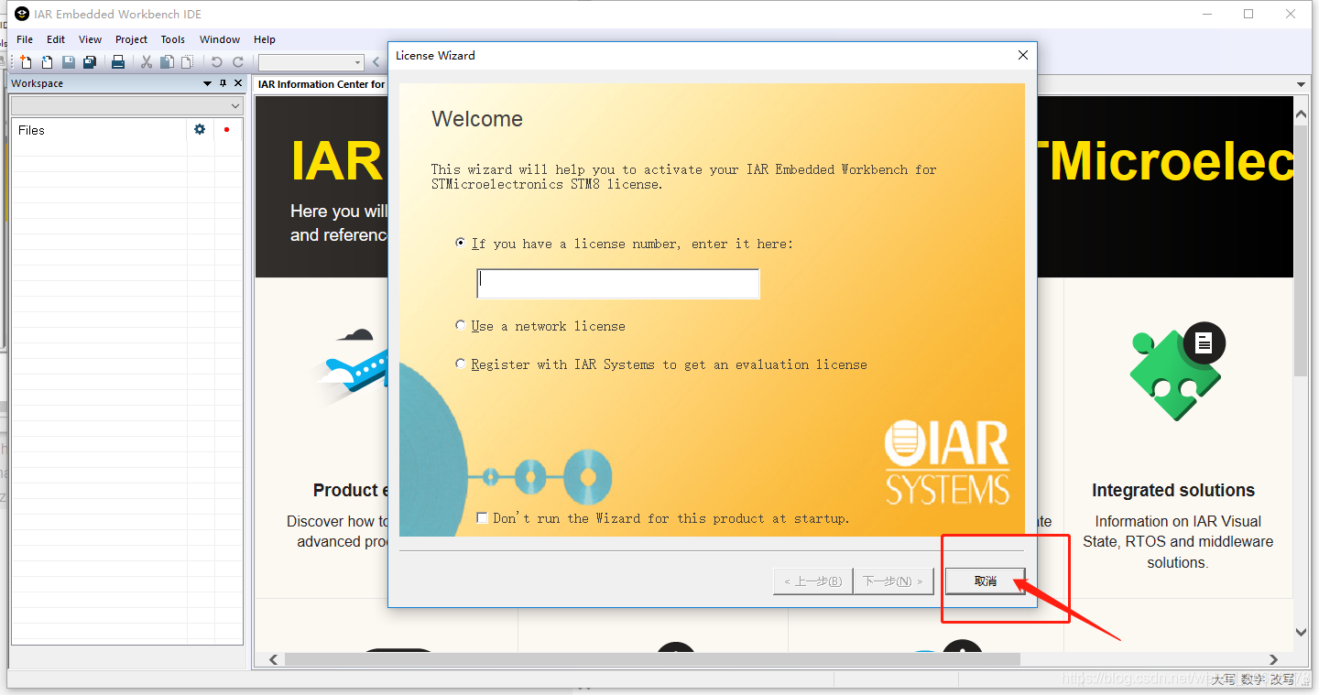Close the License Wizard dialog

[x=1023, y=55]
